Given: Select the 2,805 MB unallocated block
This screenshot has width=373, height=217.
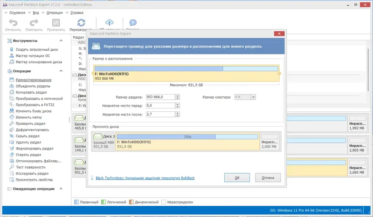Looking at the screenshot, I should [x=357, y=145].
